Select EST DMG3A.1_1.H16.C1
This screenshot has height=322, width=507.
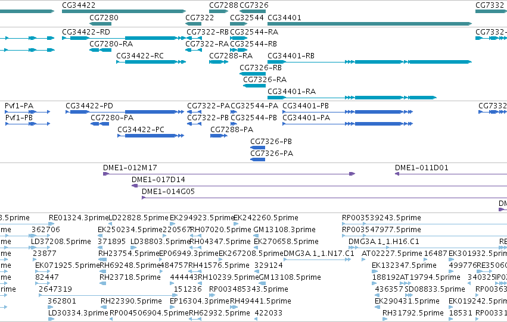[384, 242]
